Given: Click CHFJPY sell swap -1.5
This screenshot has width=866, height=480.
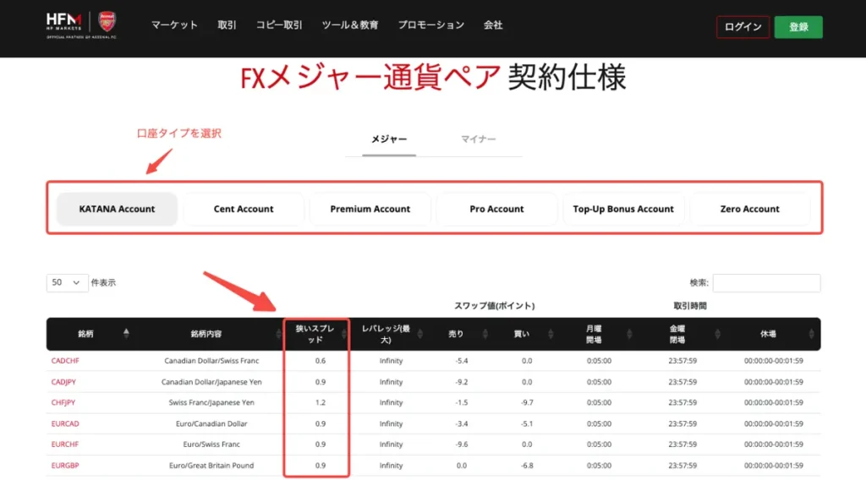Looking at the screenshot, I should click(x=462, y=403).
